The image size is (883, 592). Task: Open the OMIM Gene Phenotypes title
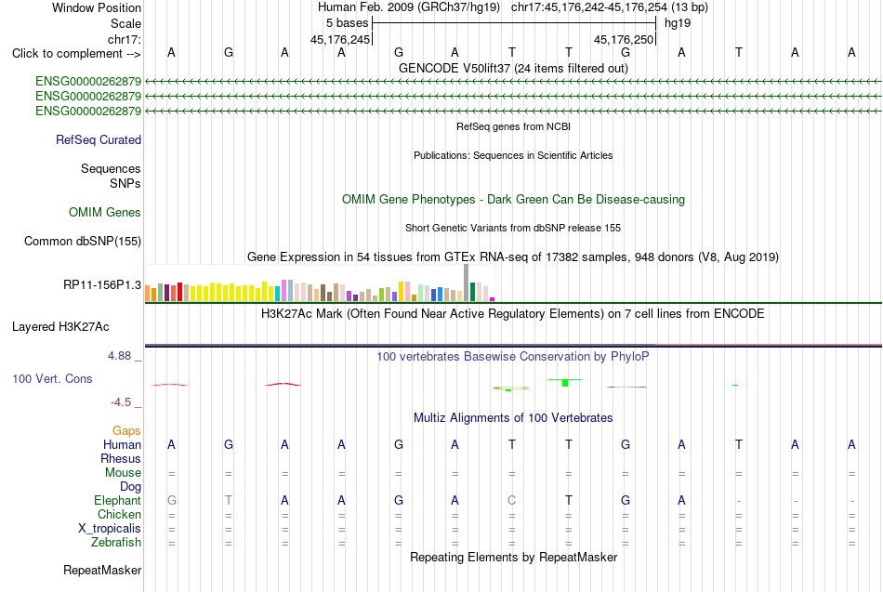click(513, 200)
